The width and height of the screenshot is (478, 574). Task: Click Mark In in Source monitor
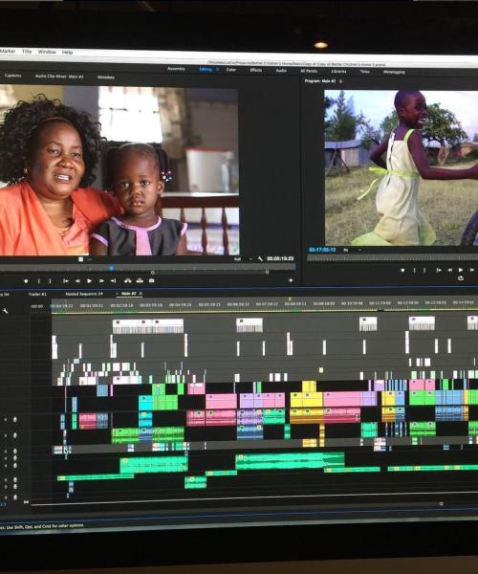click(39, 281)
